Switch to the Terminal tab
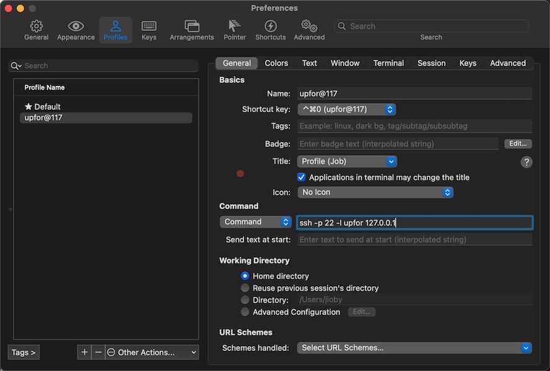The height and width of the screenshot is (371, 550). (x=388, y=63)
